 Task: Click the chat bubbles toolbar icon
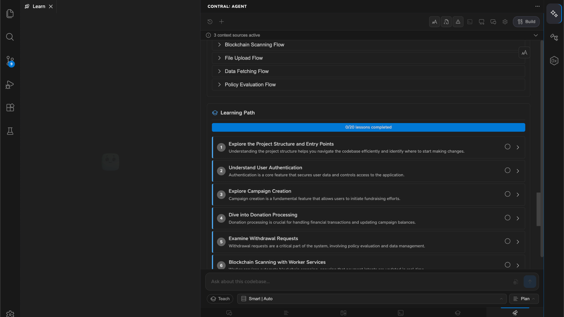[x=493, y=22]
